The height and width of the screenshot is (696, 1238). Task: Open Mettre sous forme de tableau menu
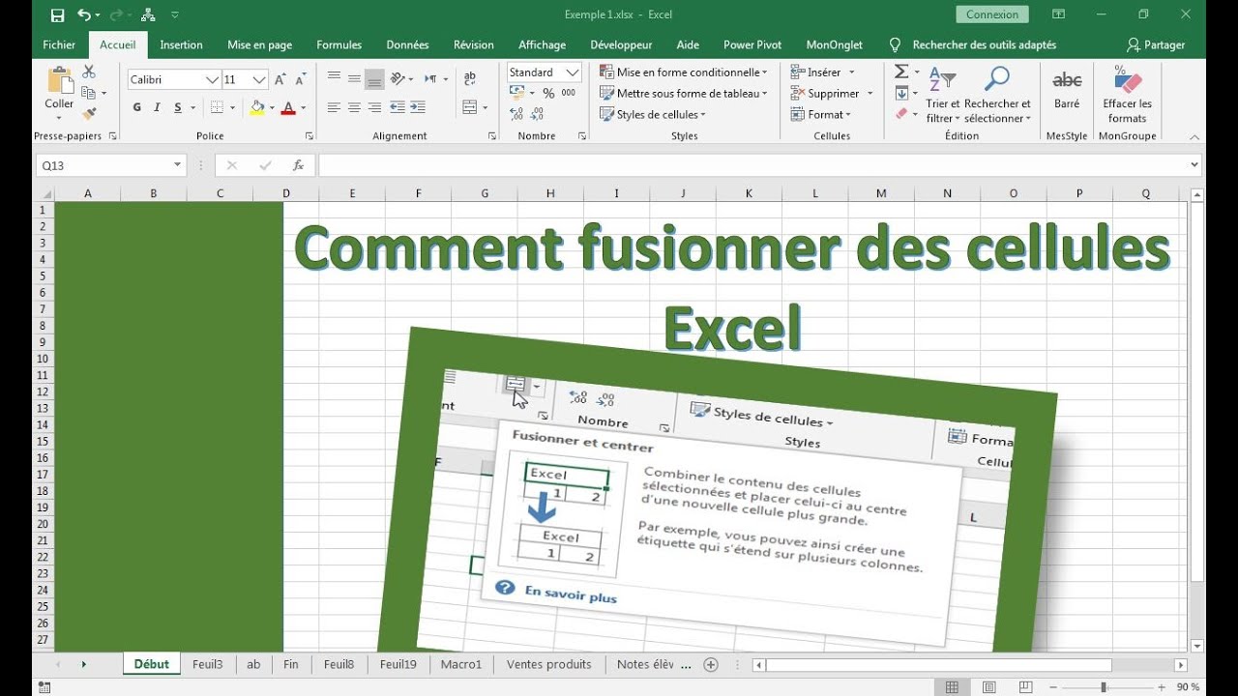(x=684, y=94)
